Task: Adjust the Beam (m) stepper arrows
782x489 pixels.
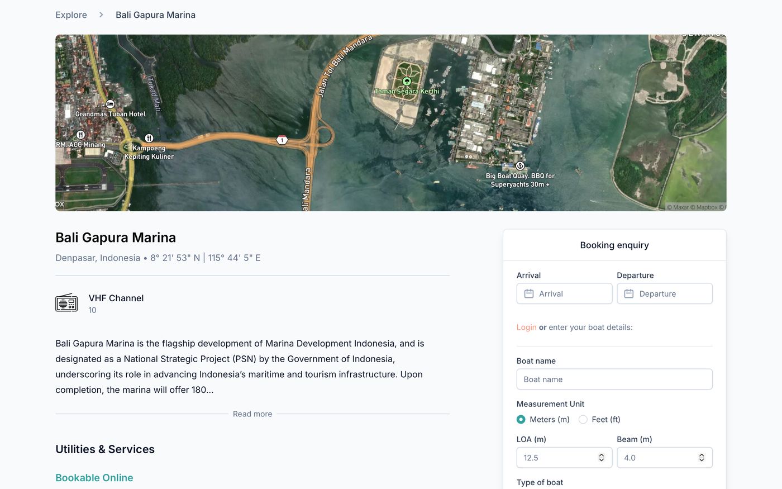Action: tap(702, 458)
